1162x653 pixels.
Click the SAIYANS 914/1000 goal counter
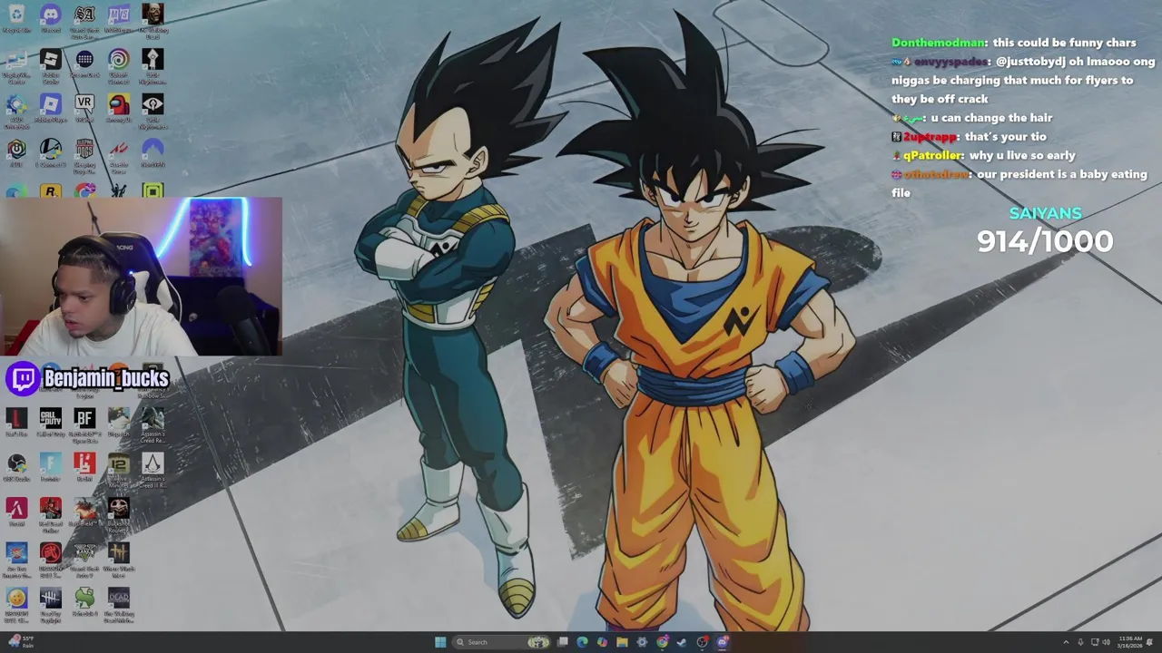(x=1045, y=230)
